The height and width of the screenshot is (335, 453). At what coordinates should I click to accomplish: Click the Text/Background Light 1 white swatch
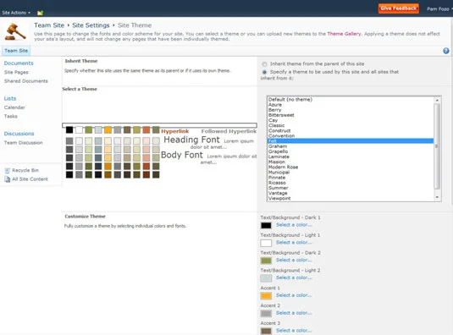point(266,243)
